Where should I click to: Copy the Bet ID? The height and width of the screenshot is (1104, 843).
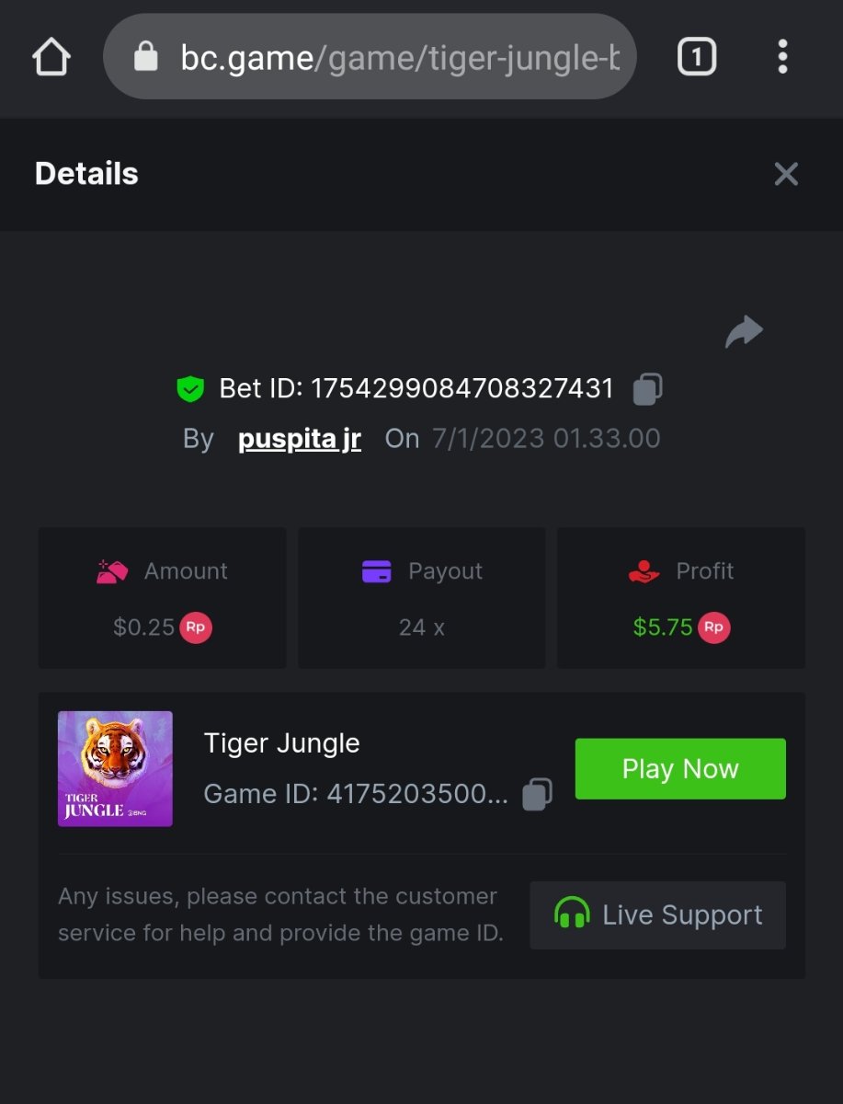pyautogui.click(x=647, y=389)
